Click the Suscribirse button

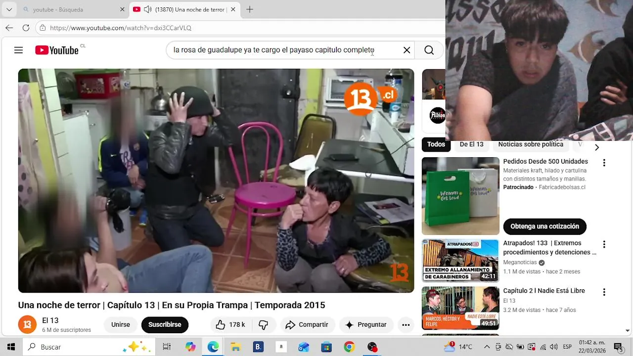pos(165,324)
